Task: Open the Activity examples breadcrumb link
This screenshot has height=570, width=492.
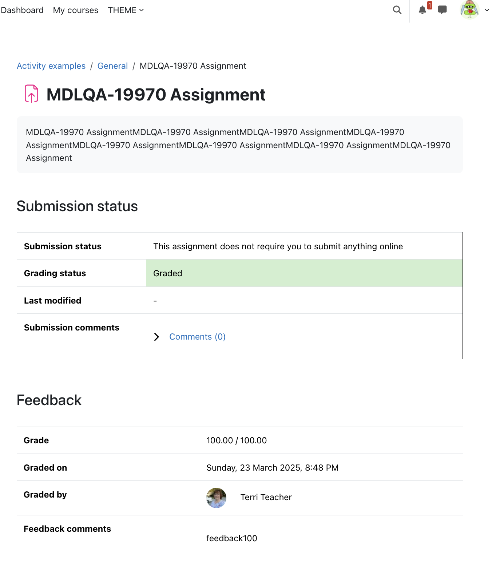Action: pyautogui.click(x=51, y=66)
